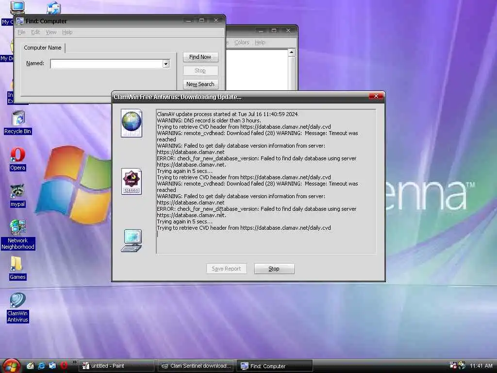Open the File menu in Find: Computer
This screenshot has height=373, width=497.
point(21,33)
